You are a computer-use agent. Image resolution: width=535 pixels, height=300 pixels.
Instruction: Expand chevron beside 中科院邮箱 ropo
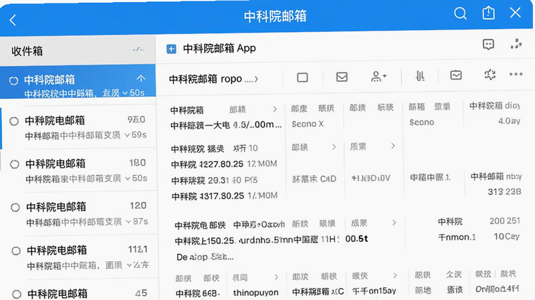click(256, 80)
